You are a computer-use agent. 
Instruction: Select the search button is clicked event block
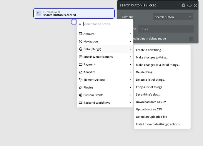point(74,14)
